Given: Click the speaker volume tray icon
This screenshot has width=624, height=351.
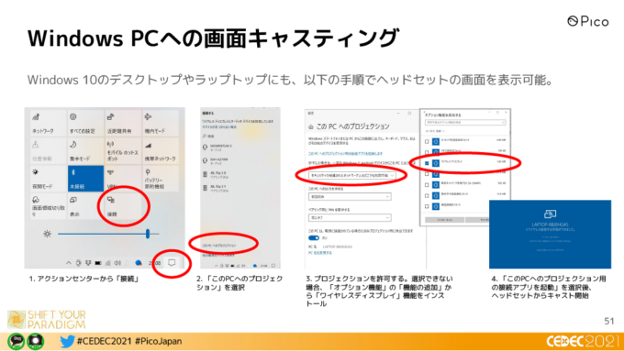Looking at the screenshot, I should pos(117,263).
